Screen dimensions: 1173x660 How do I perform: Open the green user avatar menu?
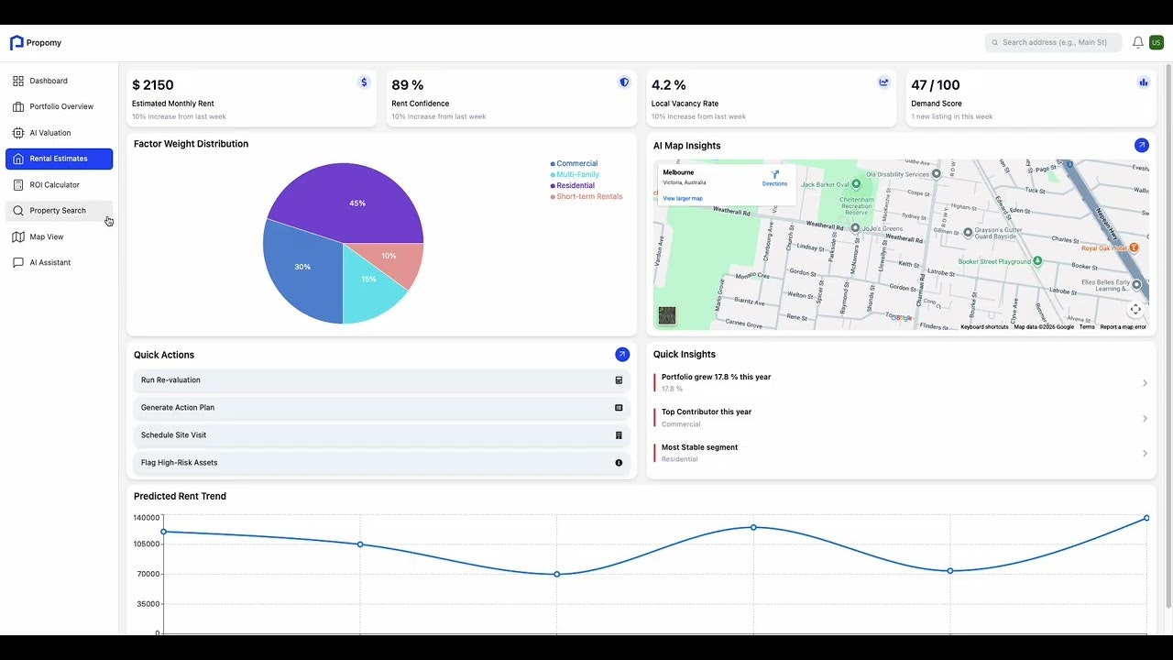pyautogui.click(x=1157, y=42)
